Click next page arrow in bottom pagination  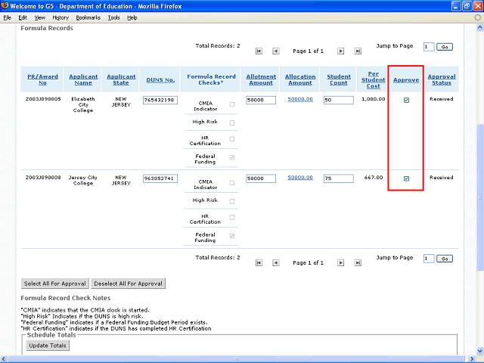click(340, 262)
